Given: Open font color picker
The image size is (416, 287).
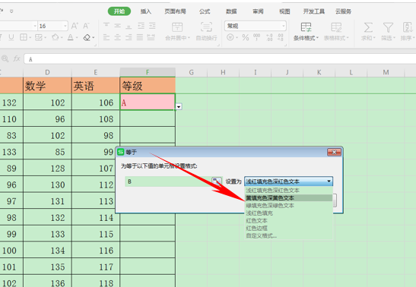Looking at the screenshot, I should point(70,37).
